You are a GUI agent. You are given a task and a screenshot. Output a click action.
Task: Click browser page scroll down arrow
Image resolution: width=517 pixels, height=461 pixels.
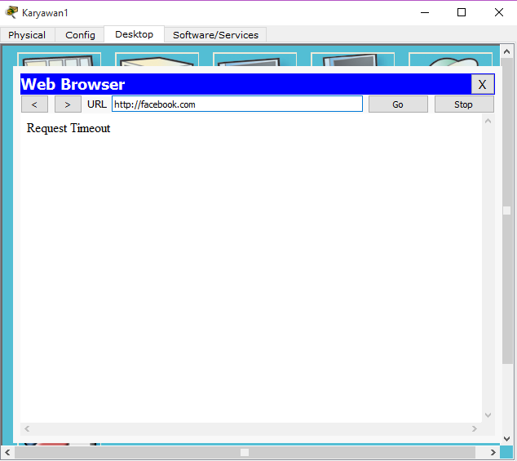(x=488, y=414)
